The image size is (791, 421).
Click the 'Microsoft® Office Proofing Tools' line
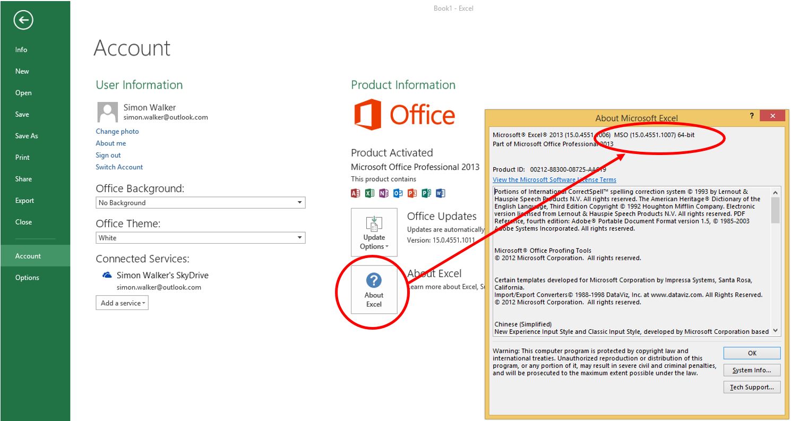coord(543,251)
